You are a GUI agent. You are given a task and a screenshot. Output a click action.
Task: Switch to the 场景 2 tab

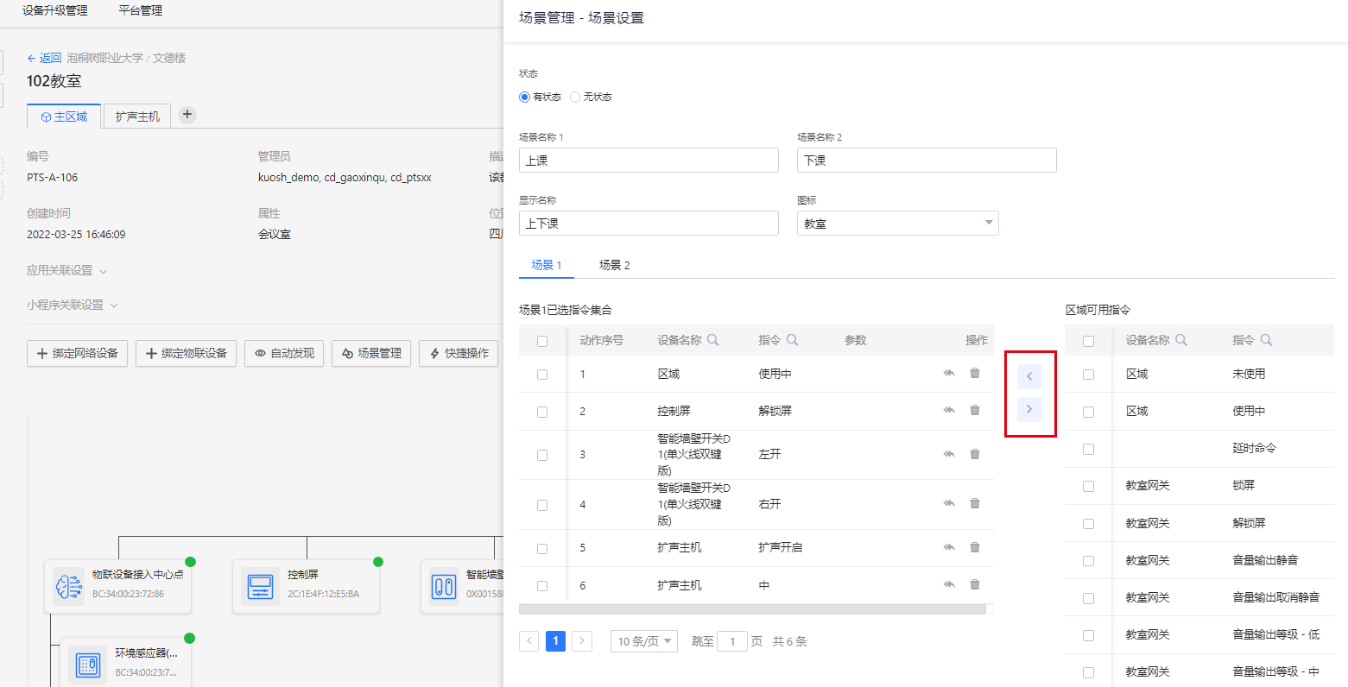[x=614, y=265]
